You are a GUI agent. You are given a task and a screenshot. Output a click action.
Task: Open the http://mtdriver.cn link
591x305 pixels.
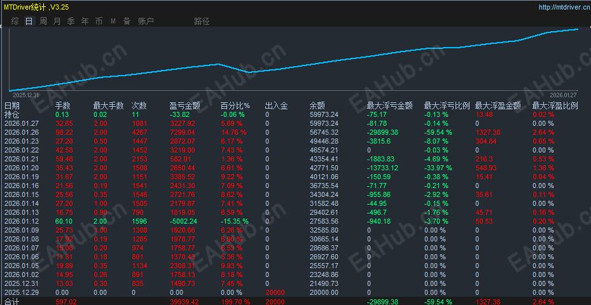pyautogui.click(x=565, y=7)
